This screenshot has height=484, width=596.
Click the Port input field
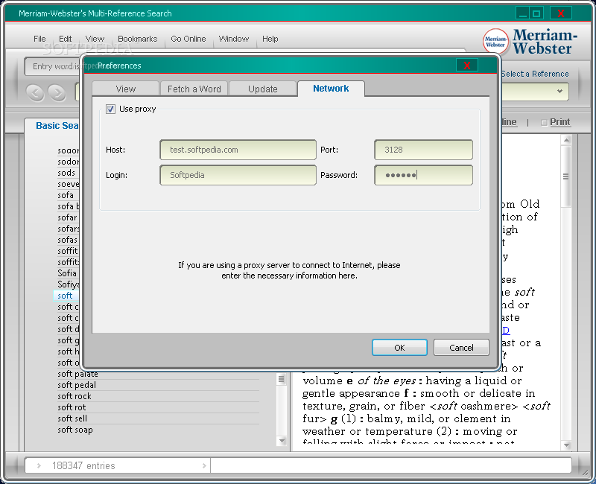[423, 150]
